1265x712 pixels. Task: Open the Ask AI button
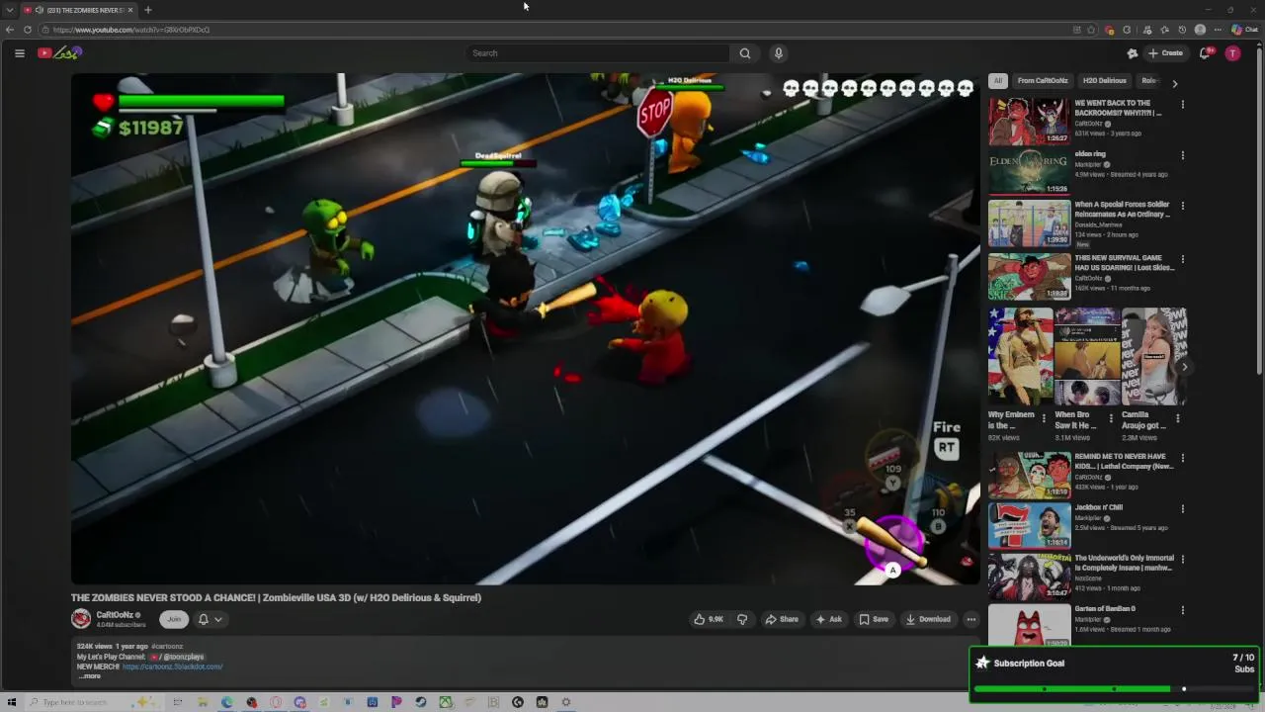(x=828, y=619)
